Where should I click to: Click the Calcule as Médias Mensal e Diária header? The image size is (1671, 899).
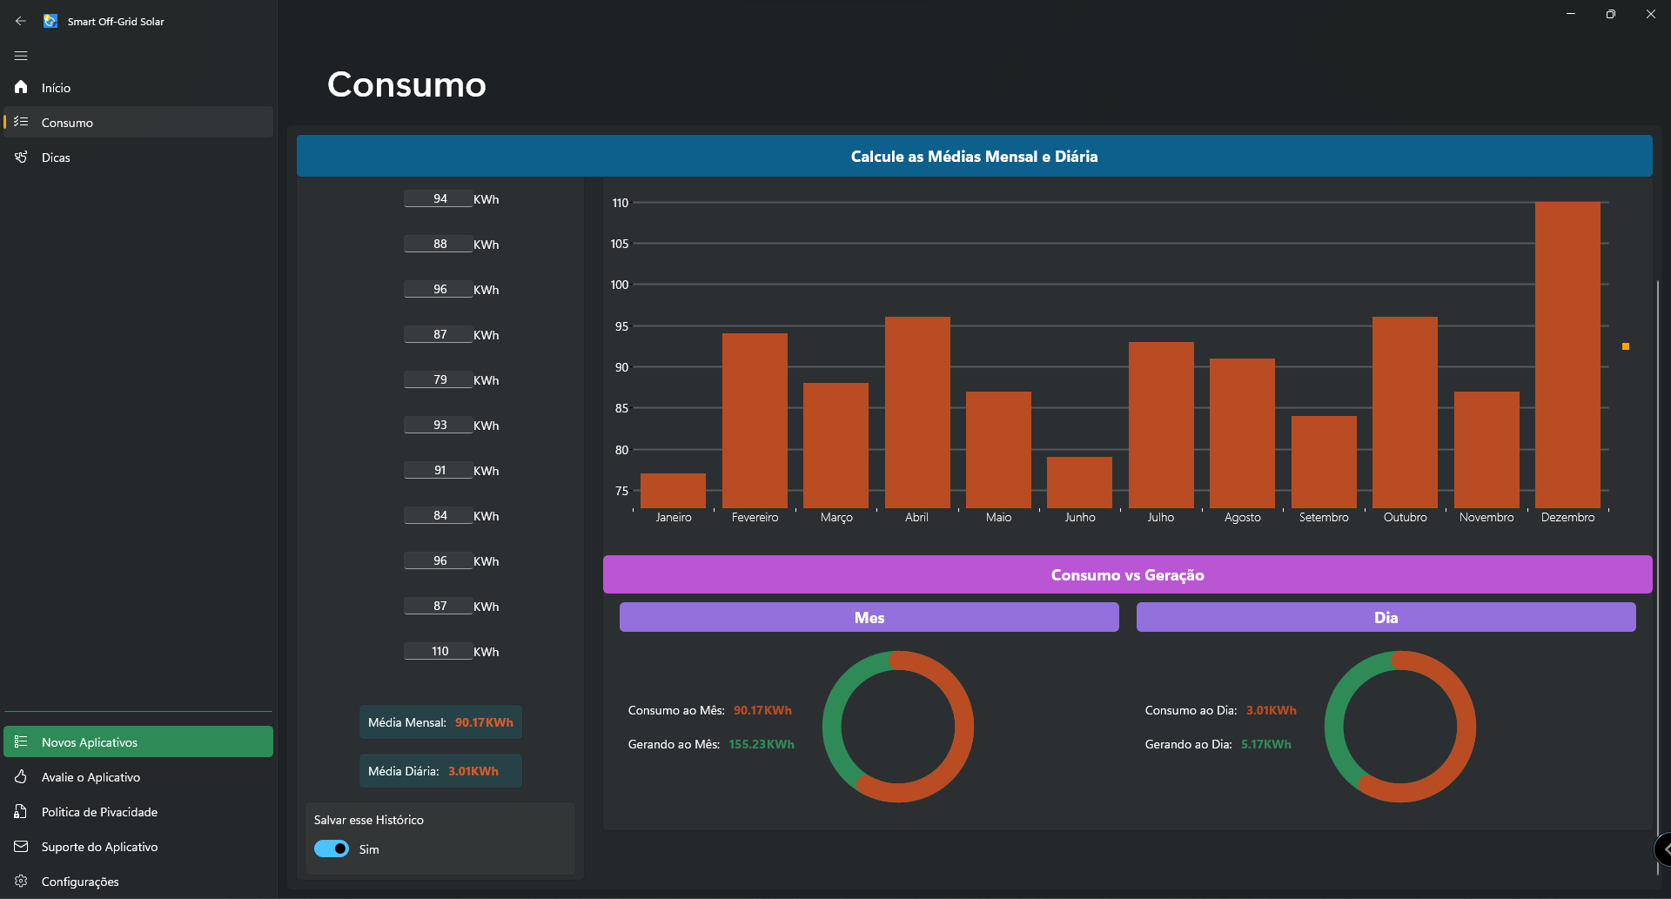tap(974, 156)
